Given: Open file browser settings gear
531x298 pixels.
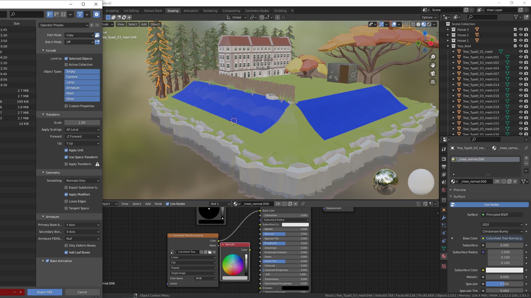Looking at the screenshot, I should 96,14.
